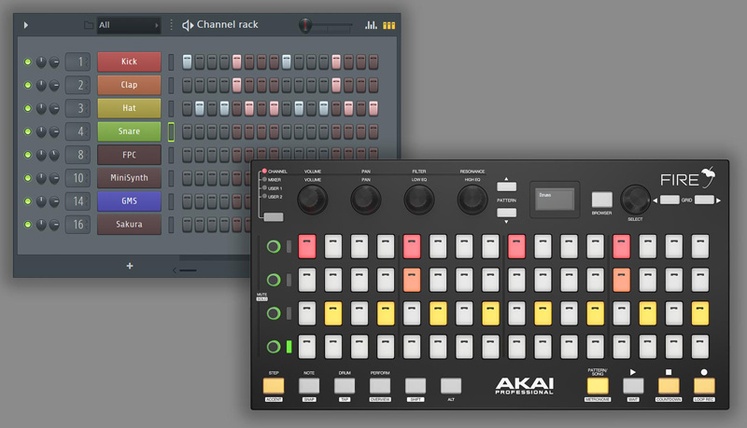
Task: Push the Record/Loop Rec button on Fire
Action: [704, 386]
